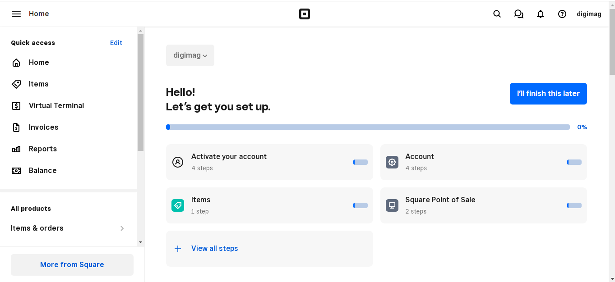Click the Square logo icon
The image size is (615, 282).
(x=305, y=14)
